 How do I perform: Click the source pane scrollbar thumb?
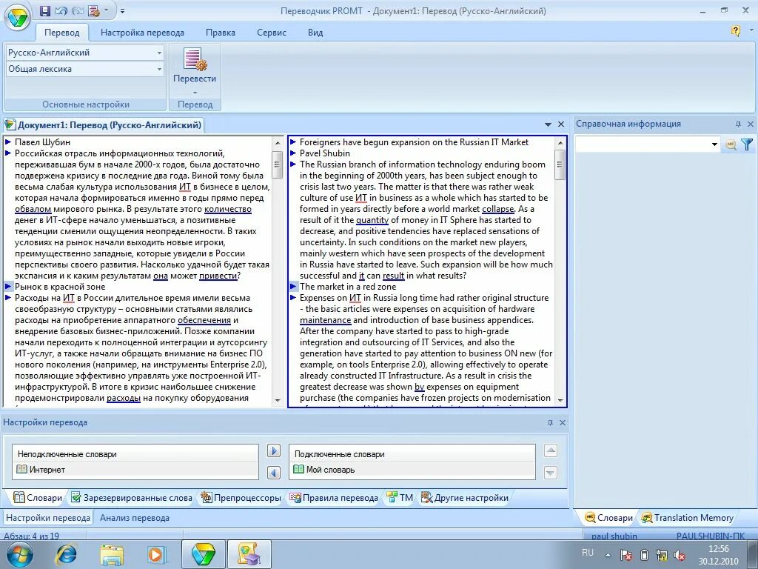(x=278, y=164)
